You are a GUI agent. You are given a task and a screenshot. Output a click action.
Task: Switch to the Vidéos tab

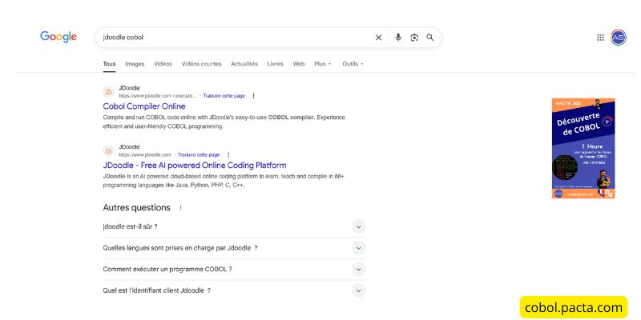(163, 64)
